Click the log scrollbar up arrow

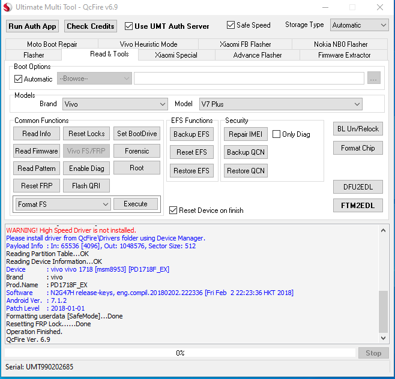[x=383, y=230]
